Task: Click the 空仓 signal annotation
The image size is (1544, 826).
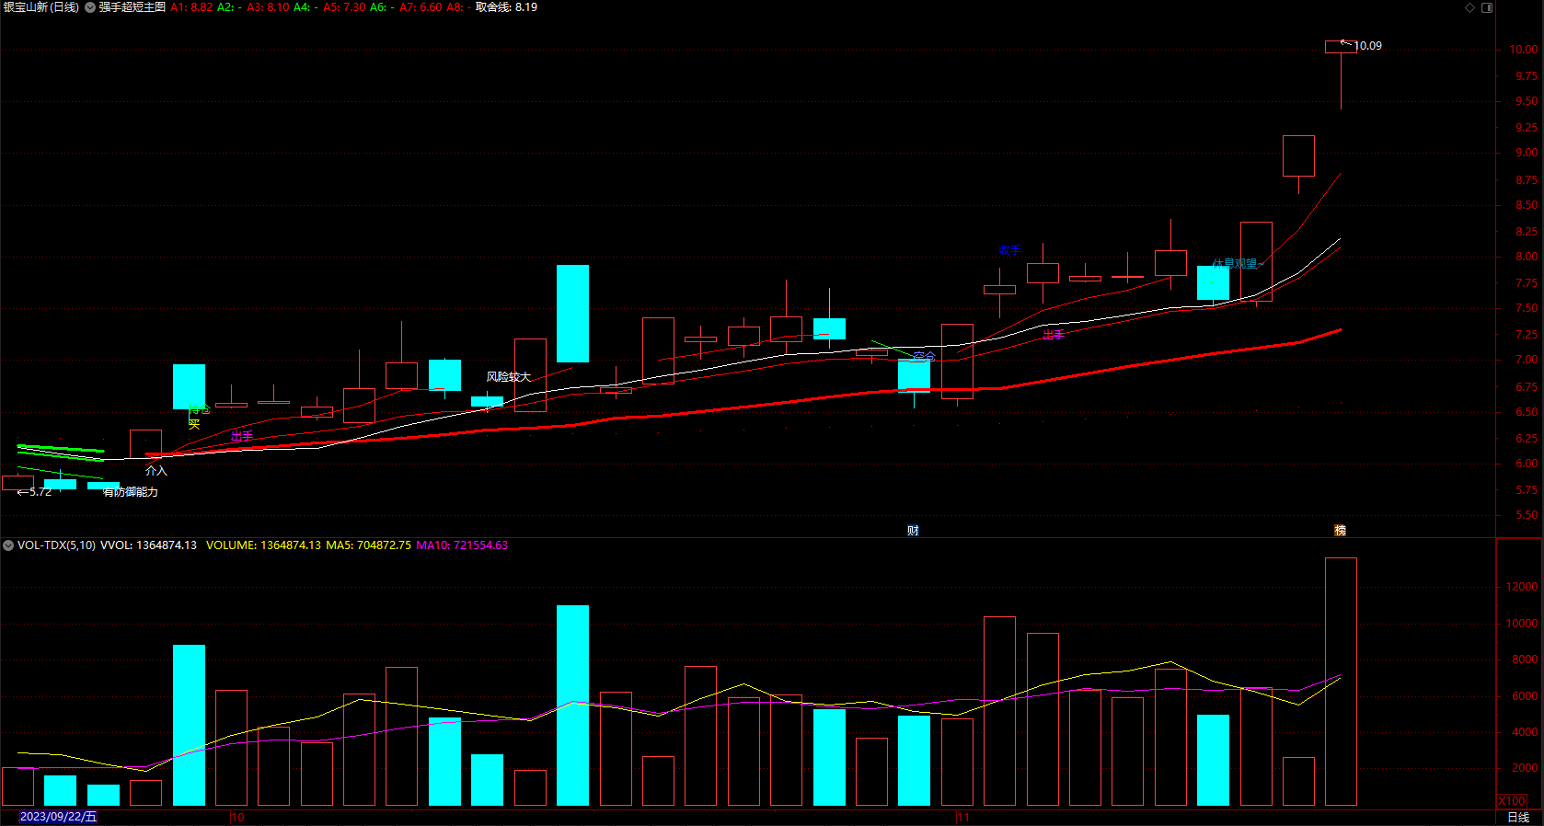Action: coord(925,357)
